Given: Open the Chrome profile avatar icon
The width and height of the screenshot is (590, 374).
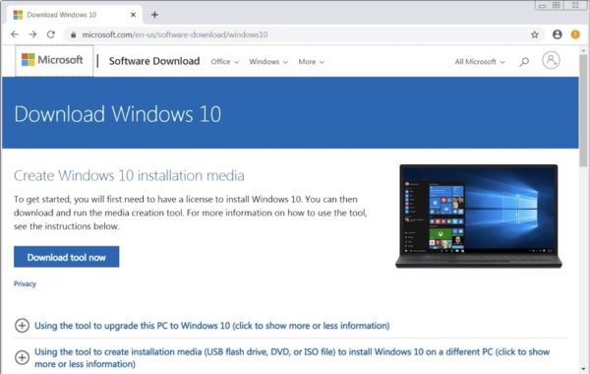Looking at the screenshot, I should pyautogui.click(x=558, y=34).
